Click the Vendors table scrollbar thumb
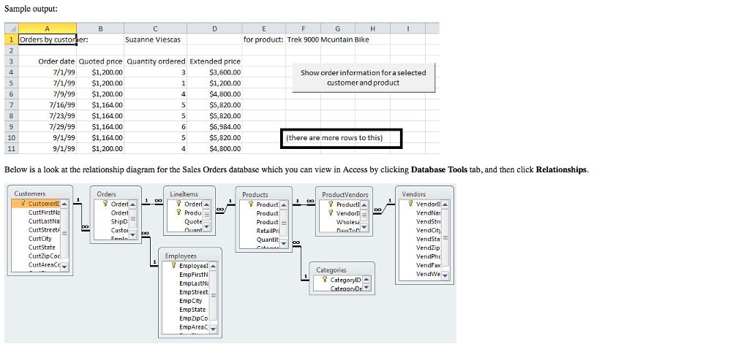 tap(445, 237)
